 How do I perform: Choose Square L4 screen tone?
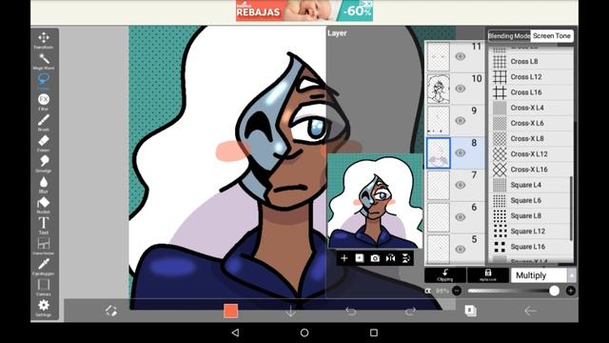(531, 185)
